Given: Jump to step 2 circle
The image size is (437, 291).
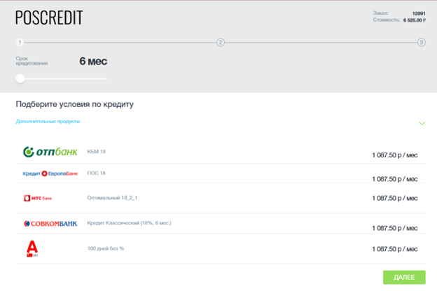Looking at the screenshot, I should (221, 43).
